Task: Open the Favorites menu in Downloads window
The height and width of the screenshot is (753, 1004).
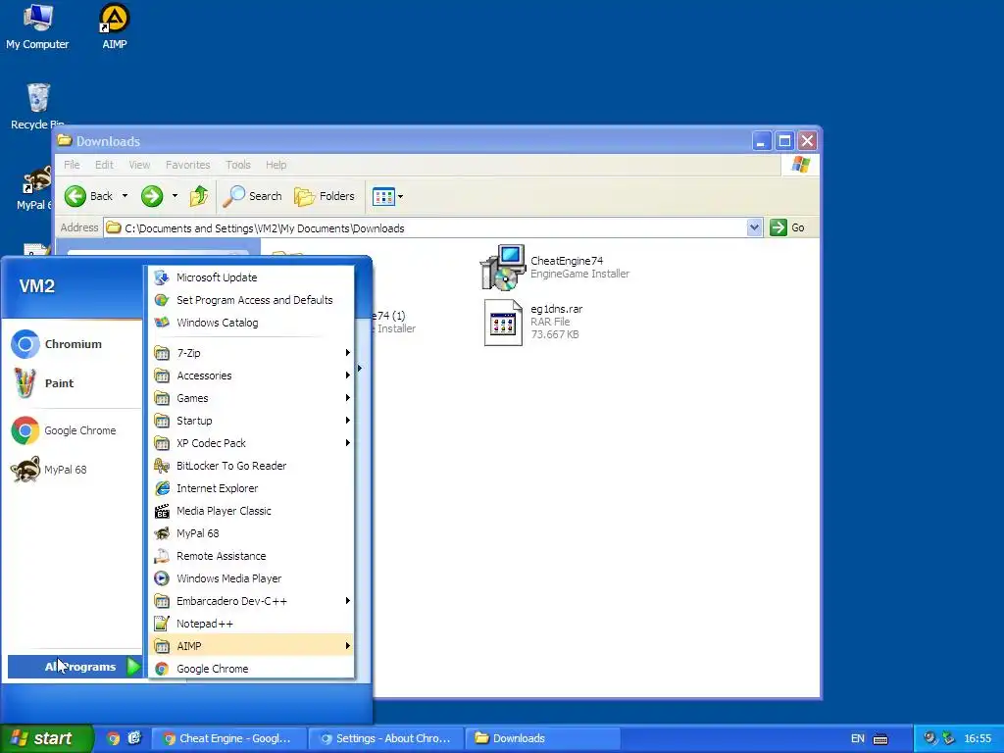Action: [x=187, y=165]
